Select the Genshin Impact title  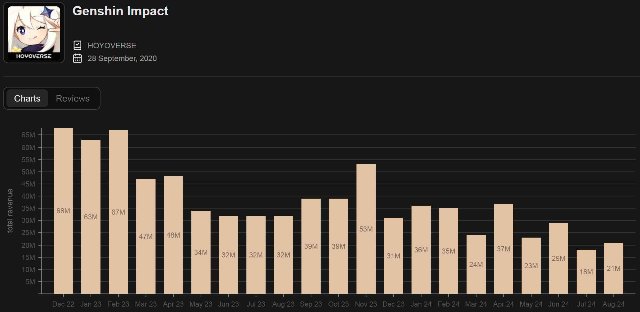click(120, 11)
